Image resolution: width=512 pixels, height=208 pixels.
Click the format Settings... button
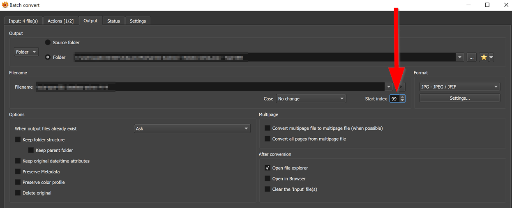[459, 98]
